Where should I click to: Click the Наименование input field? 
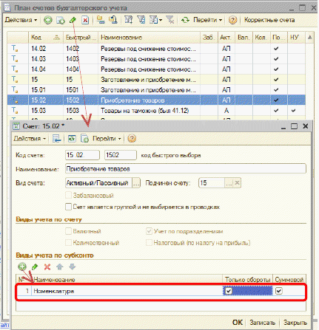click(186, 169)
